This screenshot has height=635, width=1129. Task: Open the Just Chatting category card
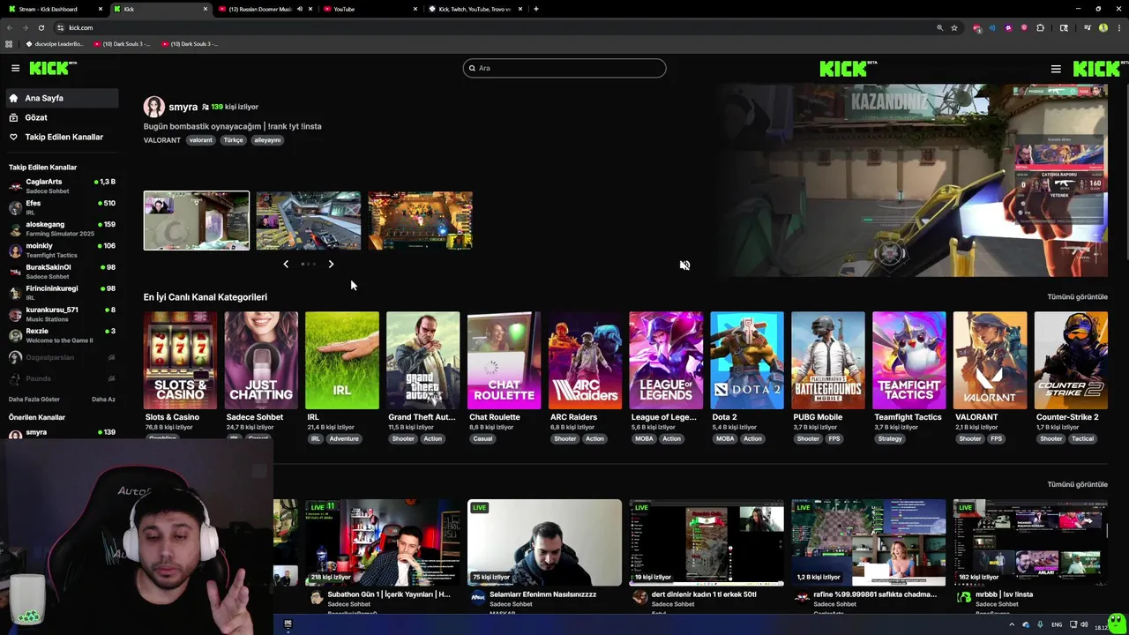click(261, 360)
